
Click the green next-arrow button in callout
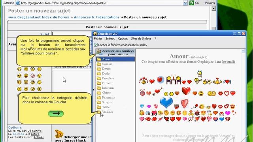(x=56, y=114)
